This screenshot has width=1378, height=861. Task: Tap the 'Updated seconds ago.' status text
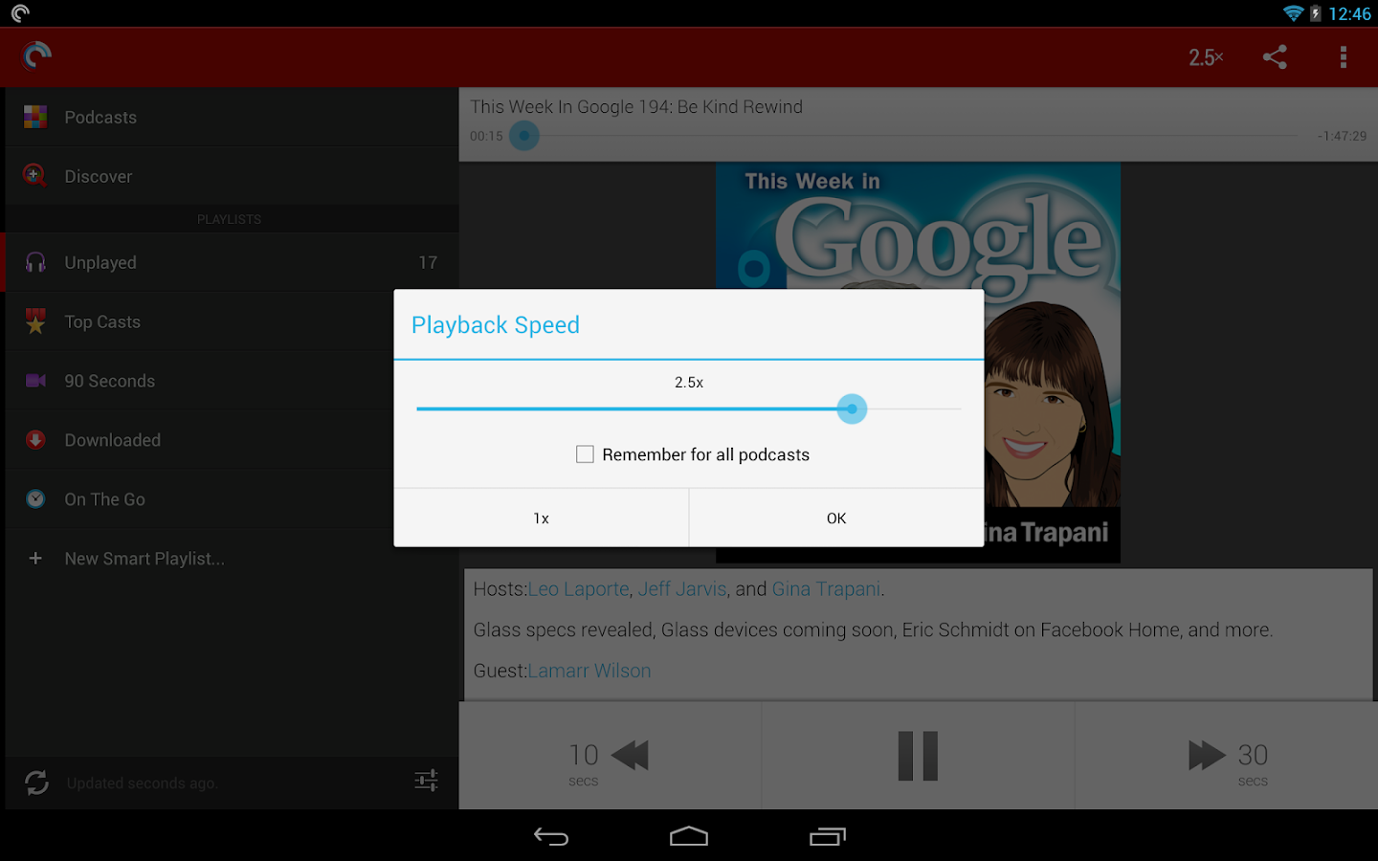(143, 784)
